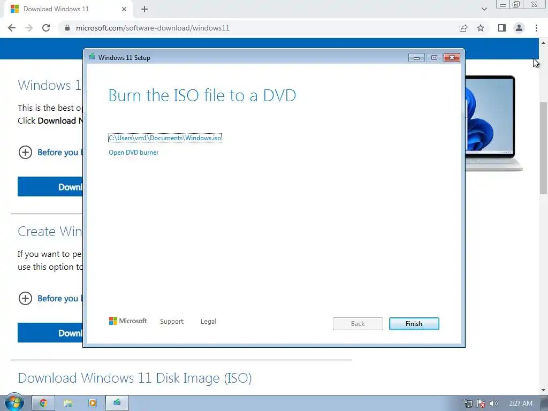548x411 pixels.
Task: Open the Support link in Setup
Action: (172, 322)
